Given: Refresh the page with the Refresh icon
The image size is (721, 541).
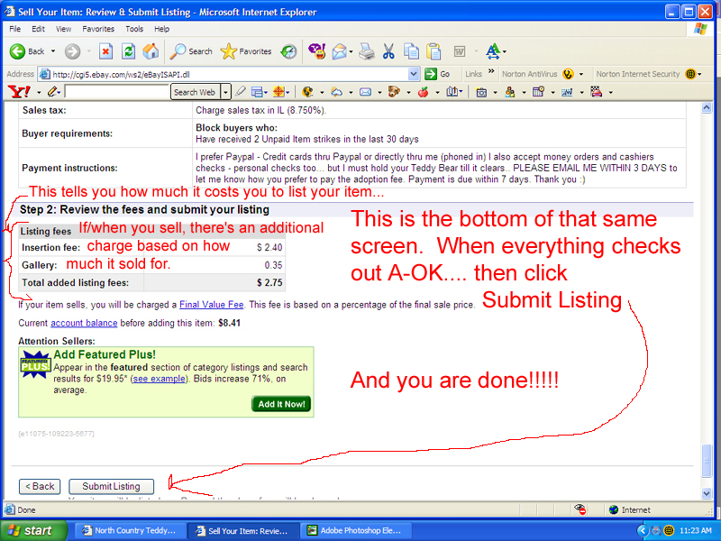Looking at the screenshot, I should (129, 51).
